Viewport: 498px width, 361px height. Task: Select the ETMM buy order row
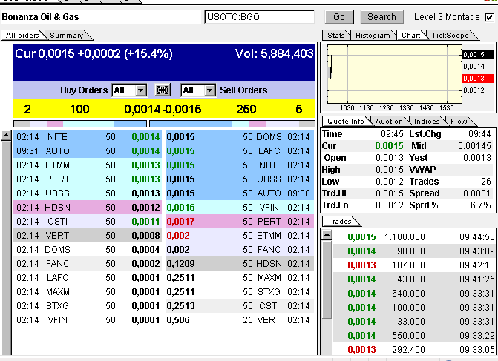(88, 165)
